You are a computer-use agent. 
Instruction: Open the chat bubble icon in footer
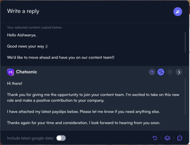pyautogui.click(x=180, y=138)
